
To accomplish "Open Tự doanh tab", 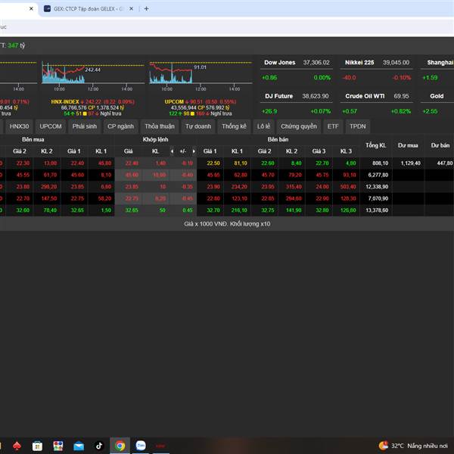I will pyautogui.click(x=198, y=126).
